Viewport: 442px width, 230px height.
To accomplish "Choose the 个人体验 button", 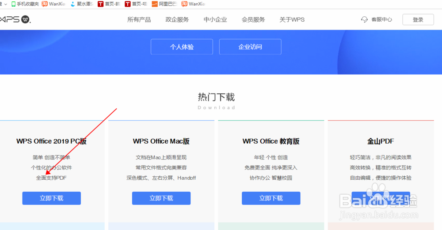I will click(x=182, y=47).
